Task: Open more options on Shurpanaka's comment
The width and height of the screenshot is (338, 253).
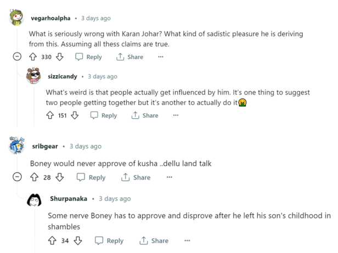Action: tap(187, 240)
